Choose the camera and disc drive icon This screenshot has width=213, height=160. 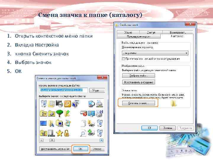59,104
